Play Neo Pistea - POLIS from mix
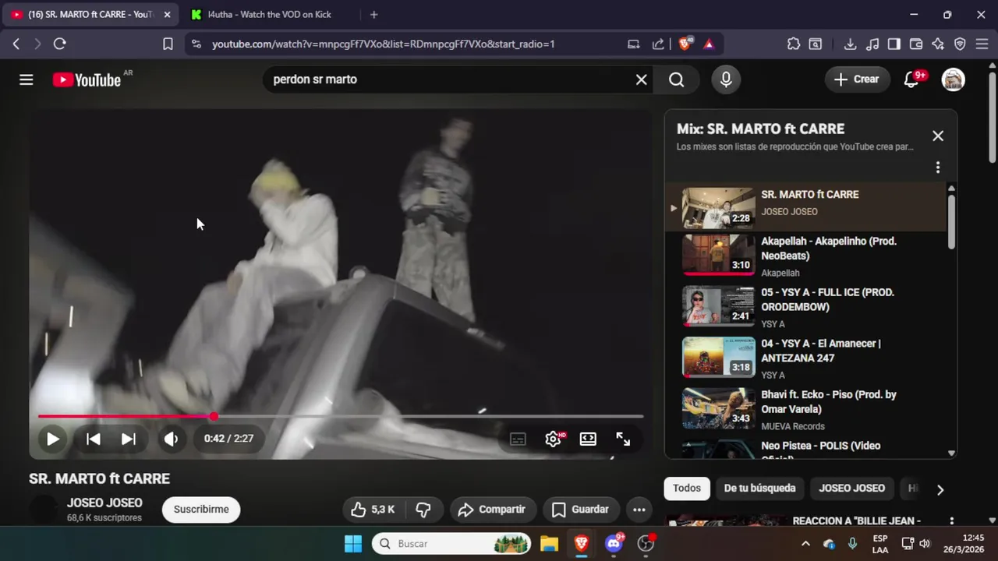The height and width of the screenshot is (561, 998). (x=805, y=449)
